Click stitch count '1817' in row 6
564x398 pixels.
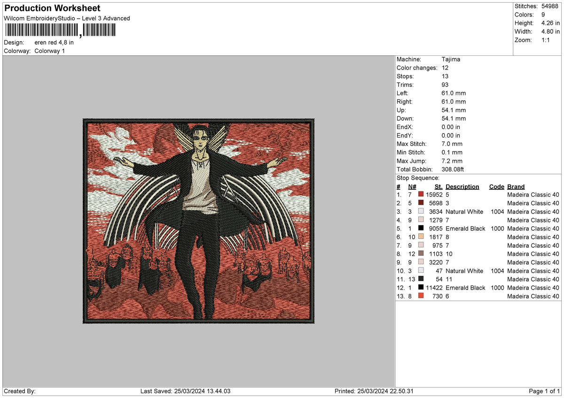pyautogui.click(x=436, y=237)
